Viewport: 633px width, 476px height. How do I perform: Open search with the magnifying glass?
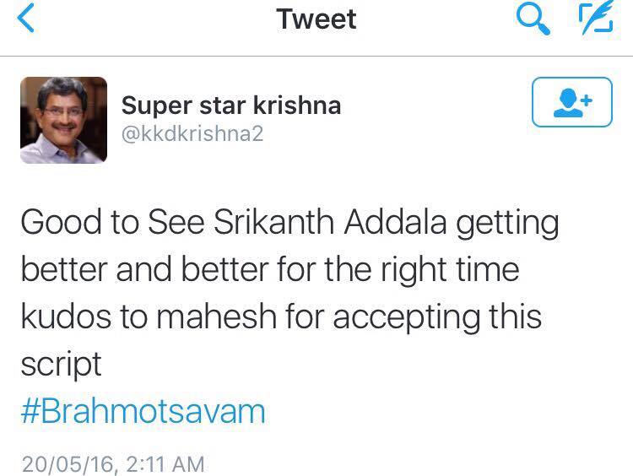pyautogui.click(x=532, y=19)
